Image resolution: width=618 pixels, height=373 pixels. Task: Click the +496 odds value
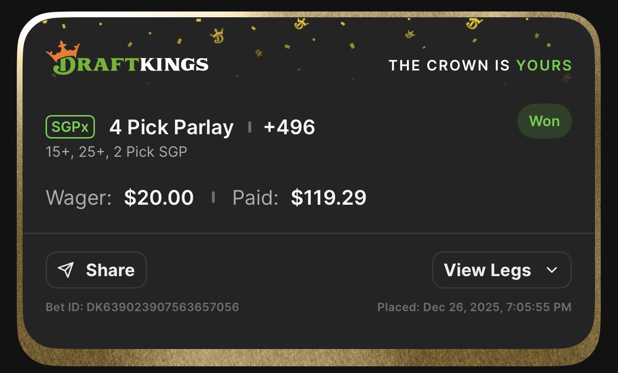289,127
